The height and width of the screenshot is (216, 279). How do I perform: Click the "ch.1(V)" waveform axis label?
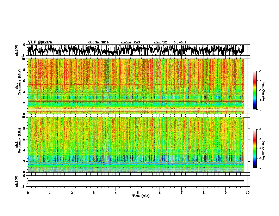pos(17,50)
